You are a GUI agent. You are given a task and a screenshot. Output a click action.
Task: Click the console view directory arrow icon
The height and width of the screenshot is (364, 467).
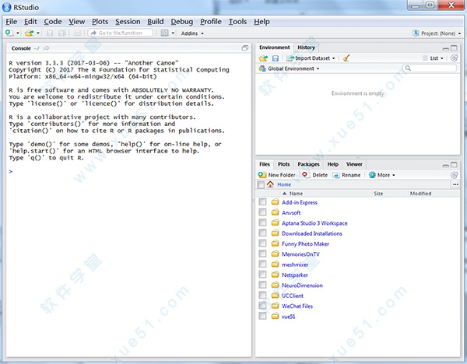click(46, 48)
